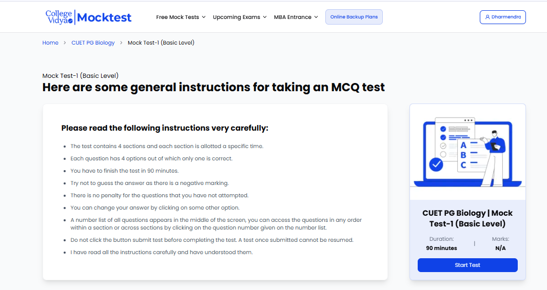Open the CUET PG Biology breadcrumb link
The width and height of the screenshot is (547, 290).
(x=93, y=43)
